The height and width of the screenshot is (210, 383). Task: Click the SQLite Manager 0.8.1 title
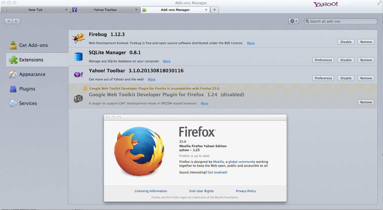(x=115, y=52)
